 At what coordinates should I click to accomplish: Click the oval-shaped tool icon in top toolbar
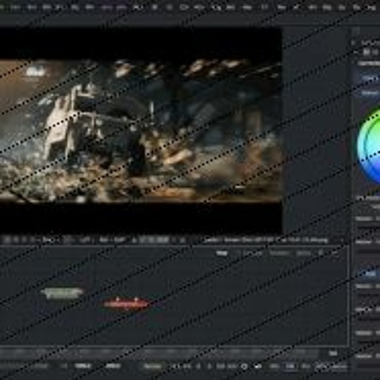[184, 8]
